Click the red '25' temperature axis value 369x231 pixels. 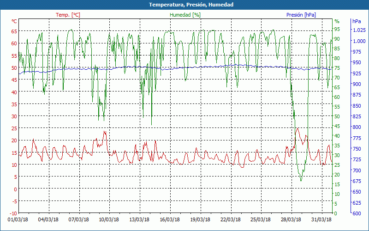[x=14, y=128]
